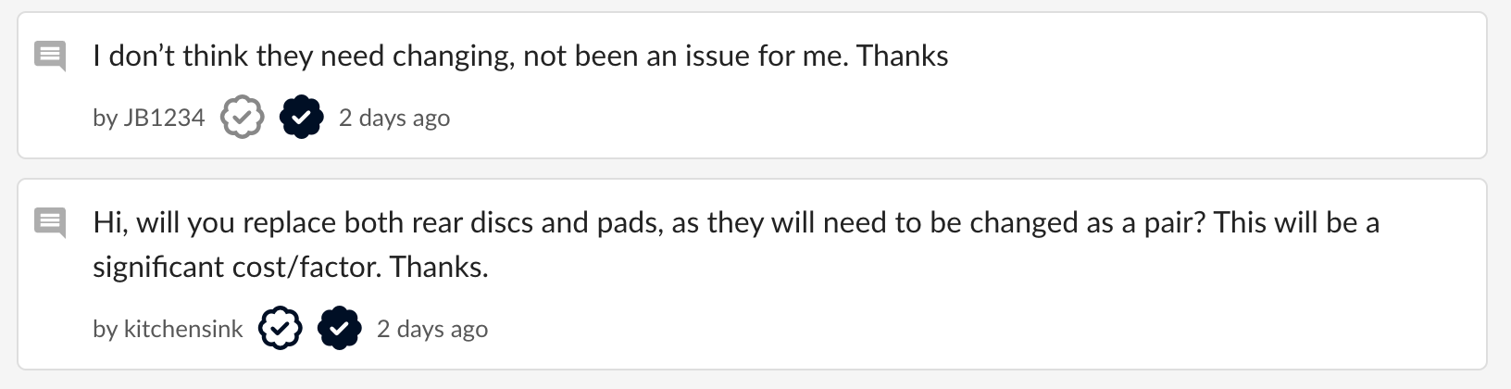Click the word "Thanks" ending JB1234's comment
The width and height of the screenshot is (1511, 389).
pos(902,56)
